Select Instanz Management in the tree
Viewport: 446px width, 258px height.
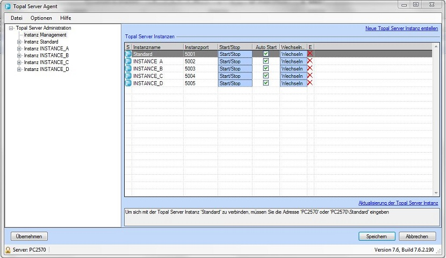click(45, 35)
